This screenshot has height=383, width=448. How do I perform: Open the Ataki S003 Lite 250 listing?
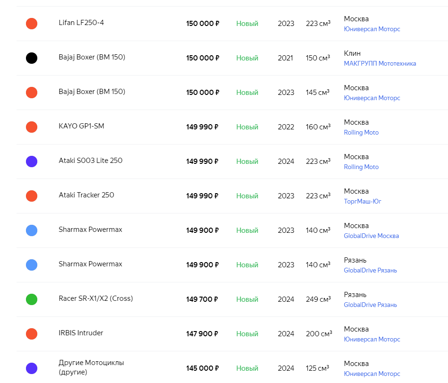click(90, 161)
